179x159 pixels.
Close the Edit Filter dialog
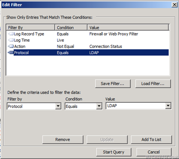click(174, 5)
